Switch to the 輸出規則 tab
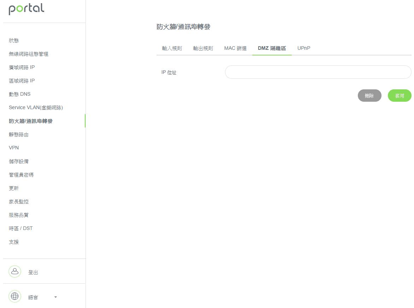The height and width of the screenshot is (308, 414). pyautogui.click(x=203, y=48)
